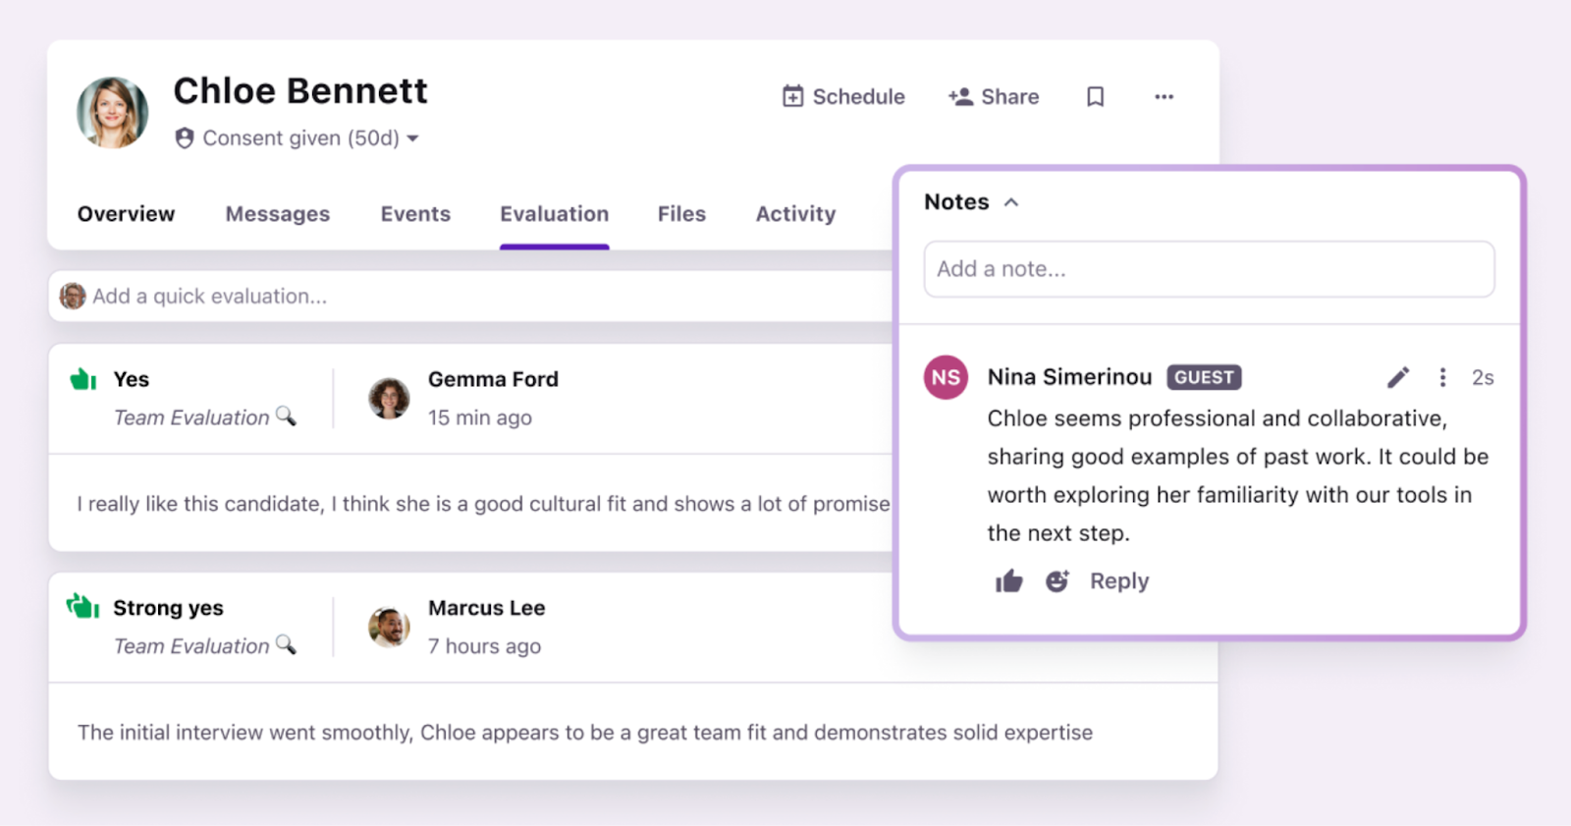1571x826 pixels.
Task: Click the bookmark icon in the header
Action: click(x=1095, y=96)
